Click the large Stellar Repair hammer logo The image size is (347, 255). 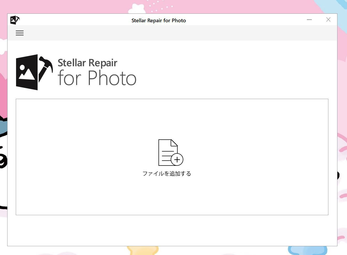(34, 72)
